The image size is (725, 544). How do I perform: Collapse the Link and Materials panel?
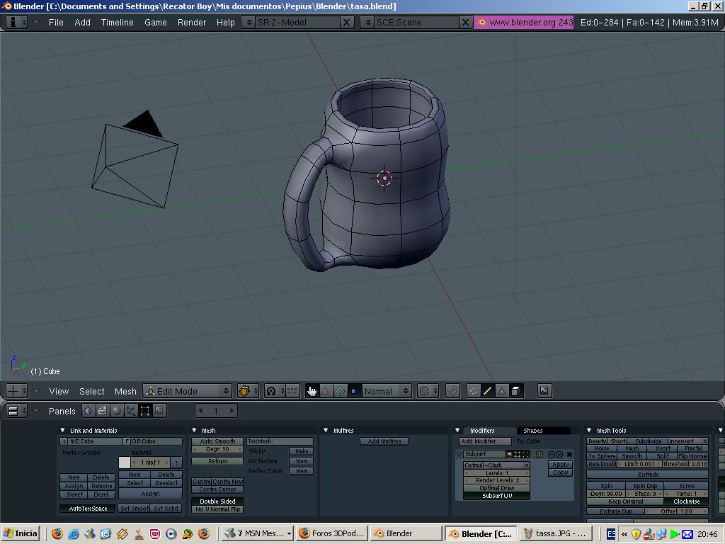pyautogui.click(x=63, y=430)
